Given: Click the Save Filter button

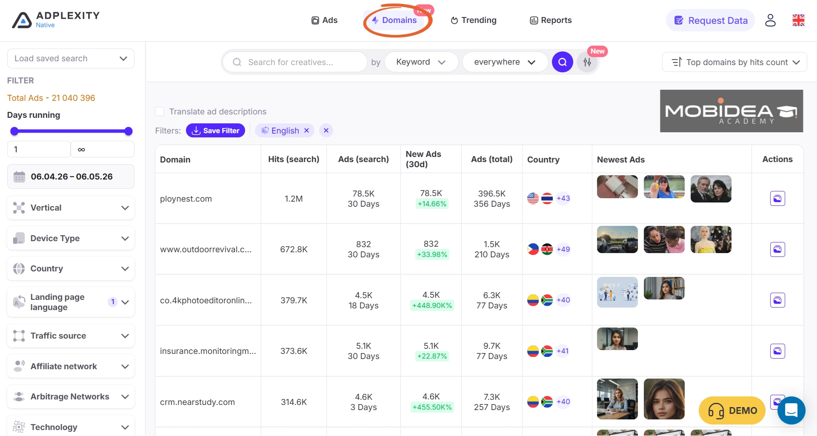Looking at the screenshot, I should coord(215,131).
